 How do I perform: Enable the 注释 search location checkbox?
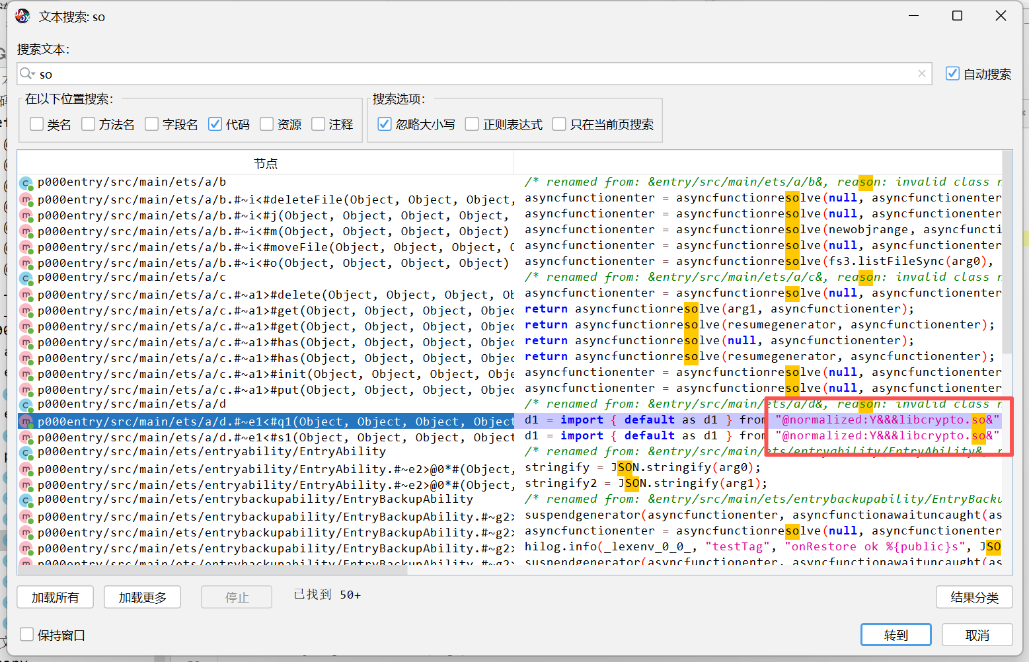coord(319,124)
